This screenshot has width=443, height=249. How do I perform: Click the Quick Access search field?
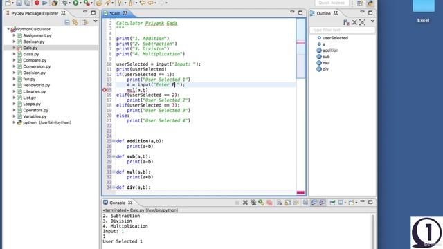332,3
